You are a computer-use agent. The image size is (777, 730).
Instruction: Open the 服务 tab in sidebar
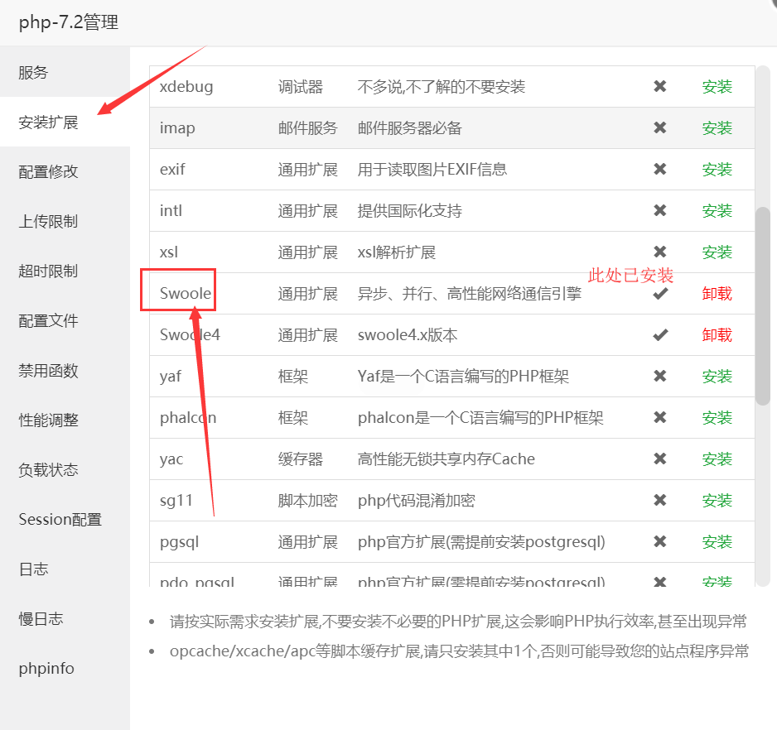[x=65, y=72]
